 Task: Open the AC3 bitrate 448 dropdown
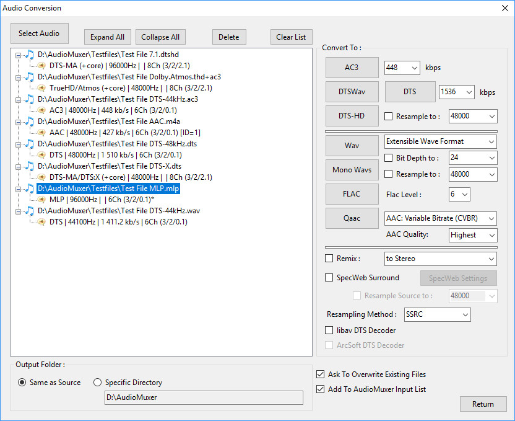(402, 68)
